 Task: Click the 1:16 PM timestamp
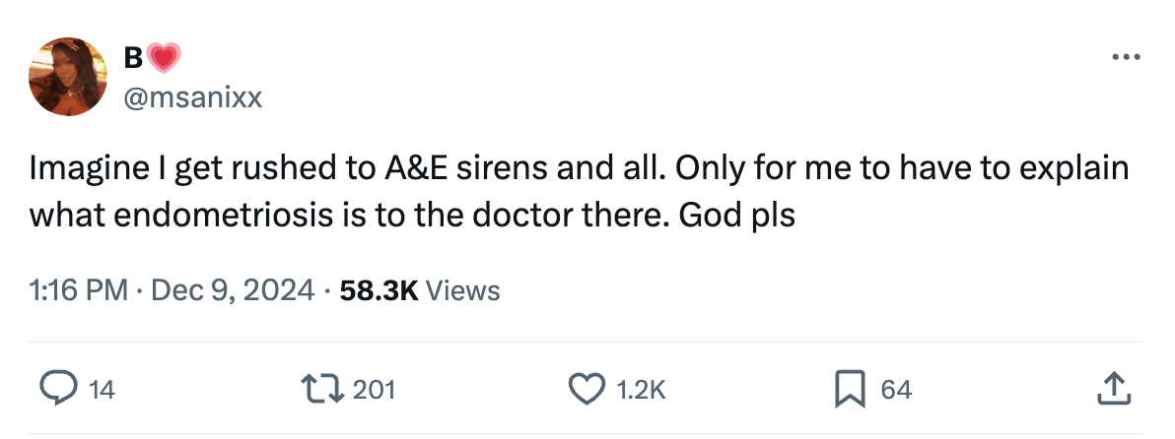(x=79, y=290)
